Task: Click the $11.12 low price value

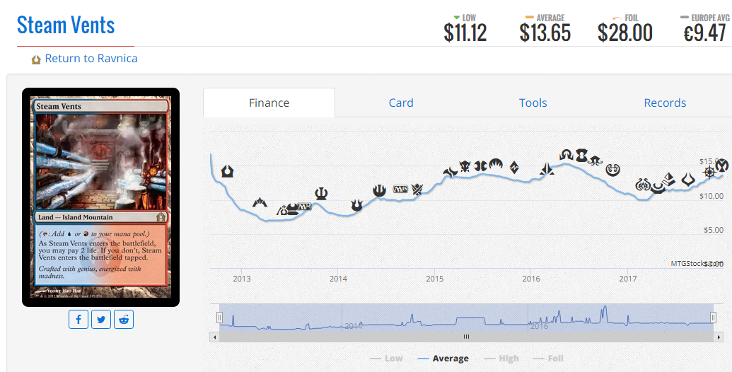Action: coord(465,33)
